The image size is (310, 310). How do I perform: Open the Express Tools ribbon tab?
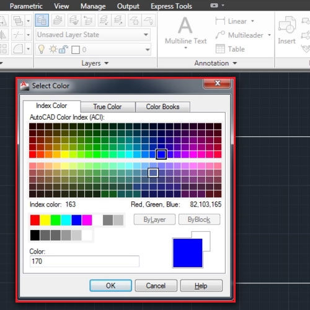(171, 6)
